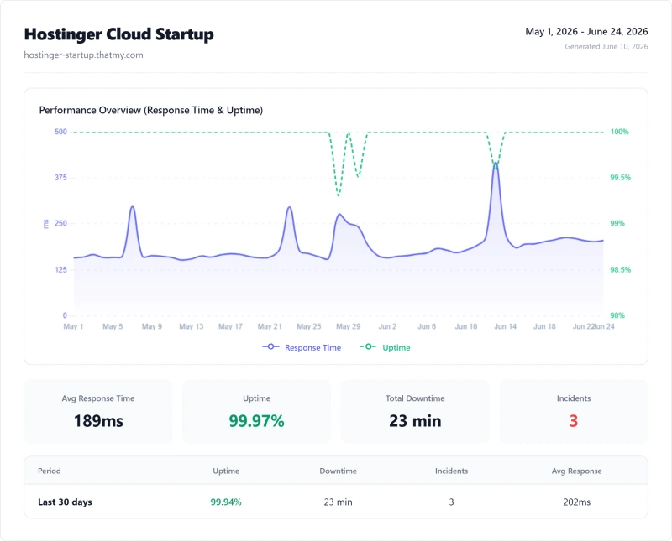The height and width of the screenshot is (541, 672).
Task: Click the 100% uptime axis label
Action: (620, 132)
